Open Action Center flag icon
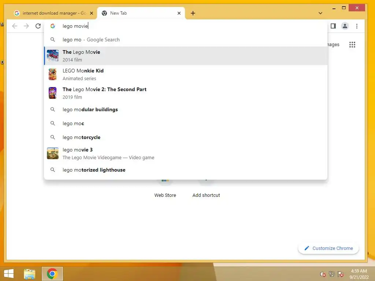375x281 pixels. [x=340, y=274]
